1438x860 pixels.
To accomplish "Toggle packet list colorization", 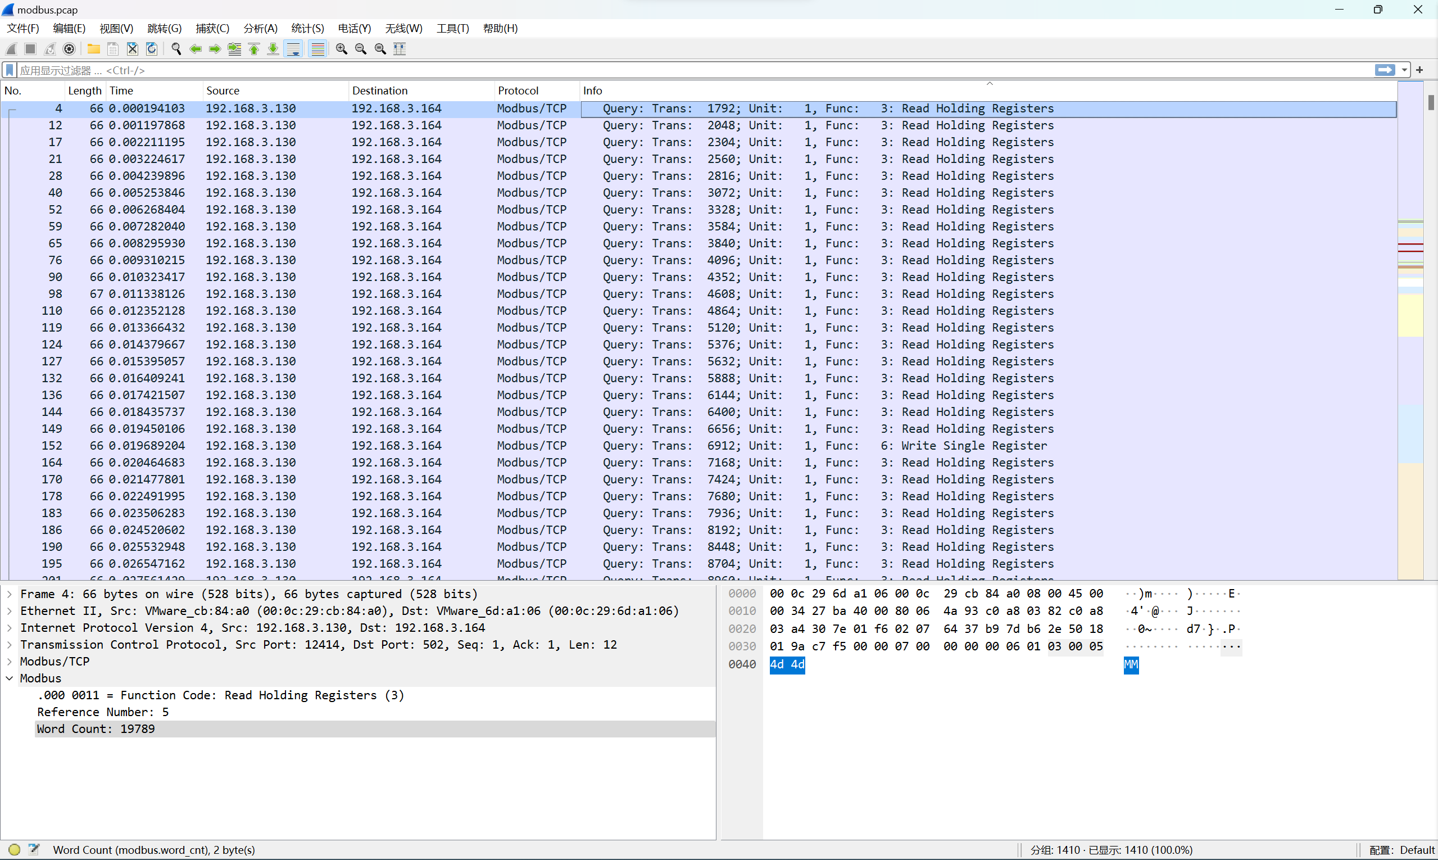I will (317, 49).
